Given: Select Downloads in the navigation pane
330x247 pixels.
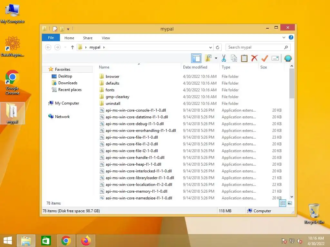Looking at the screenshot, I should tap(68, 83).
